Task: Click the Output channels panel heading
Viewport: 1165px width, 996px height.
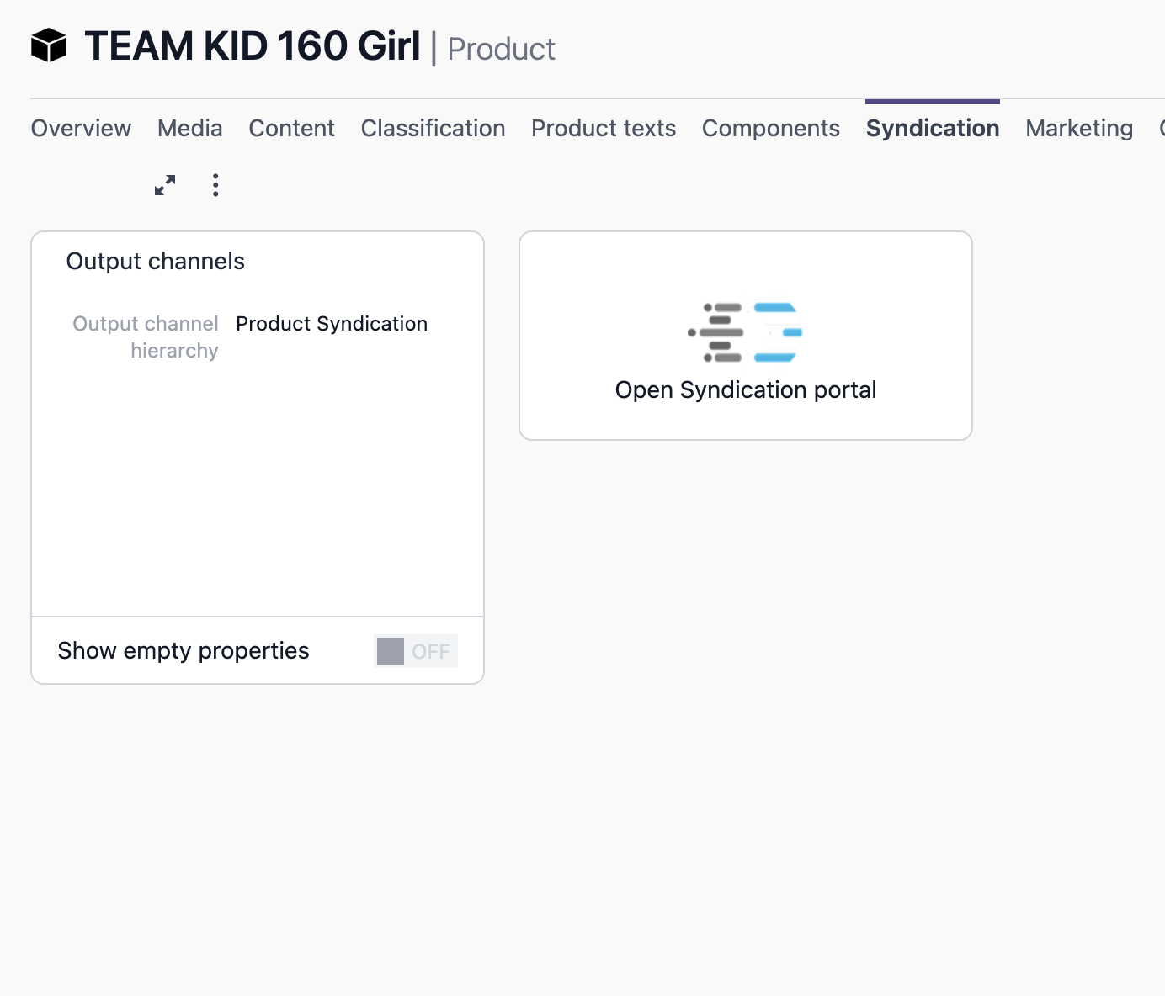Action: (155, 261)
